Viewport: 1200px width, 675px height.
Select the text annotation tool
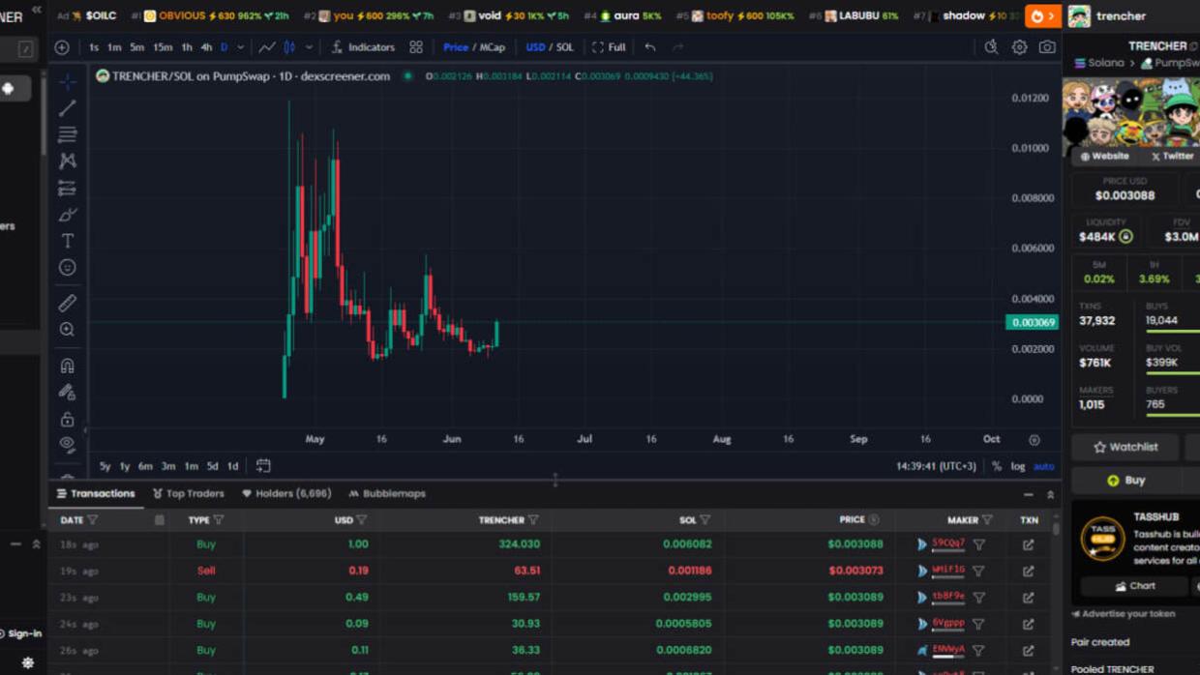[67, 241]
